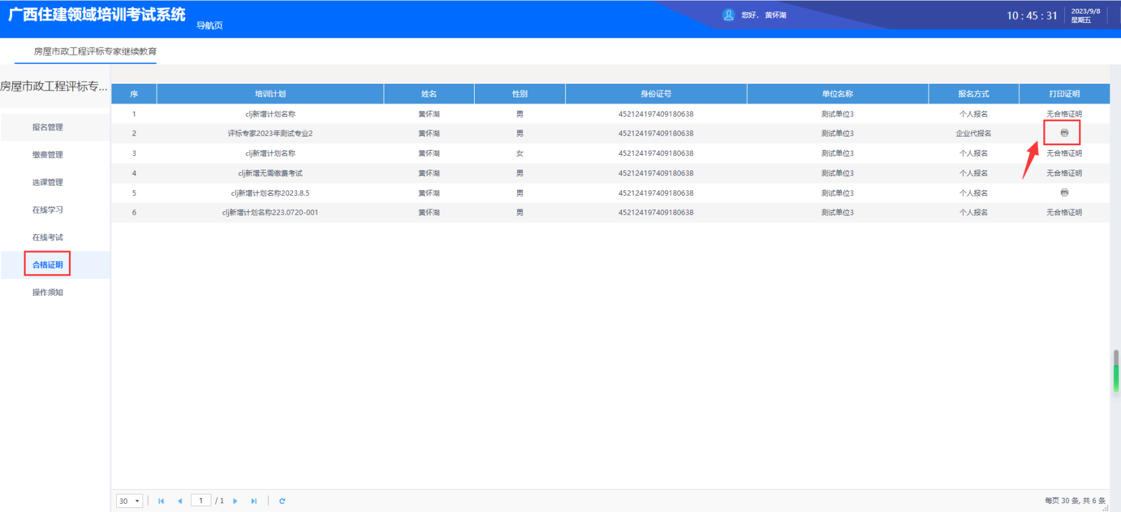
Task: Go to first page pagination icon
Action: tap(161, 501)
